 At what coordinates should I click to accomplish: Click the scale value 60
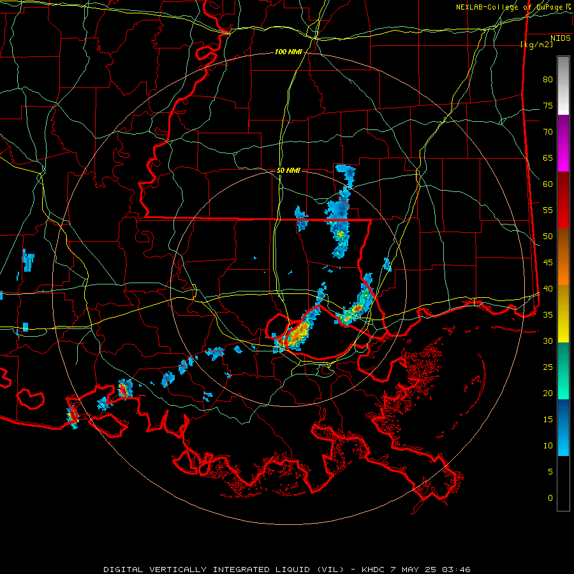coord(548,184)
